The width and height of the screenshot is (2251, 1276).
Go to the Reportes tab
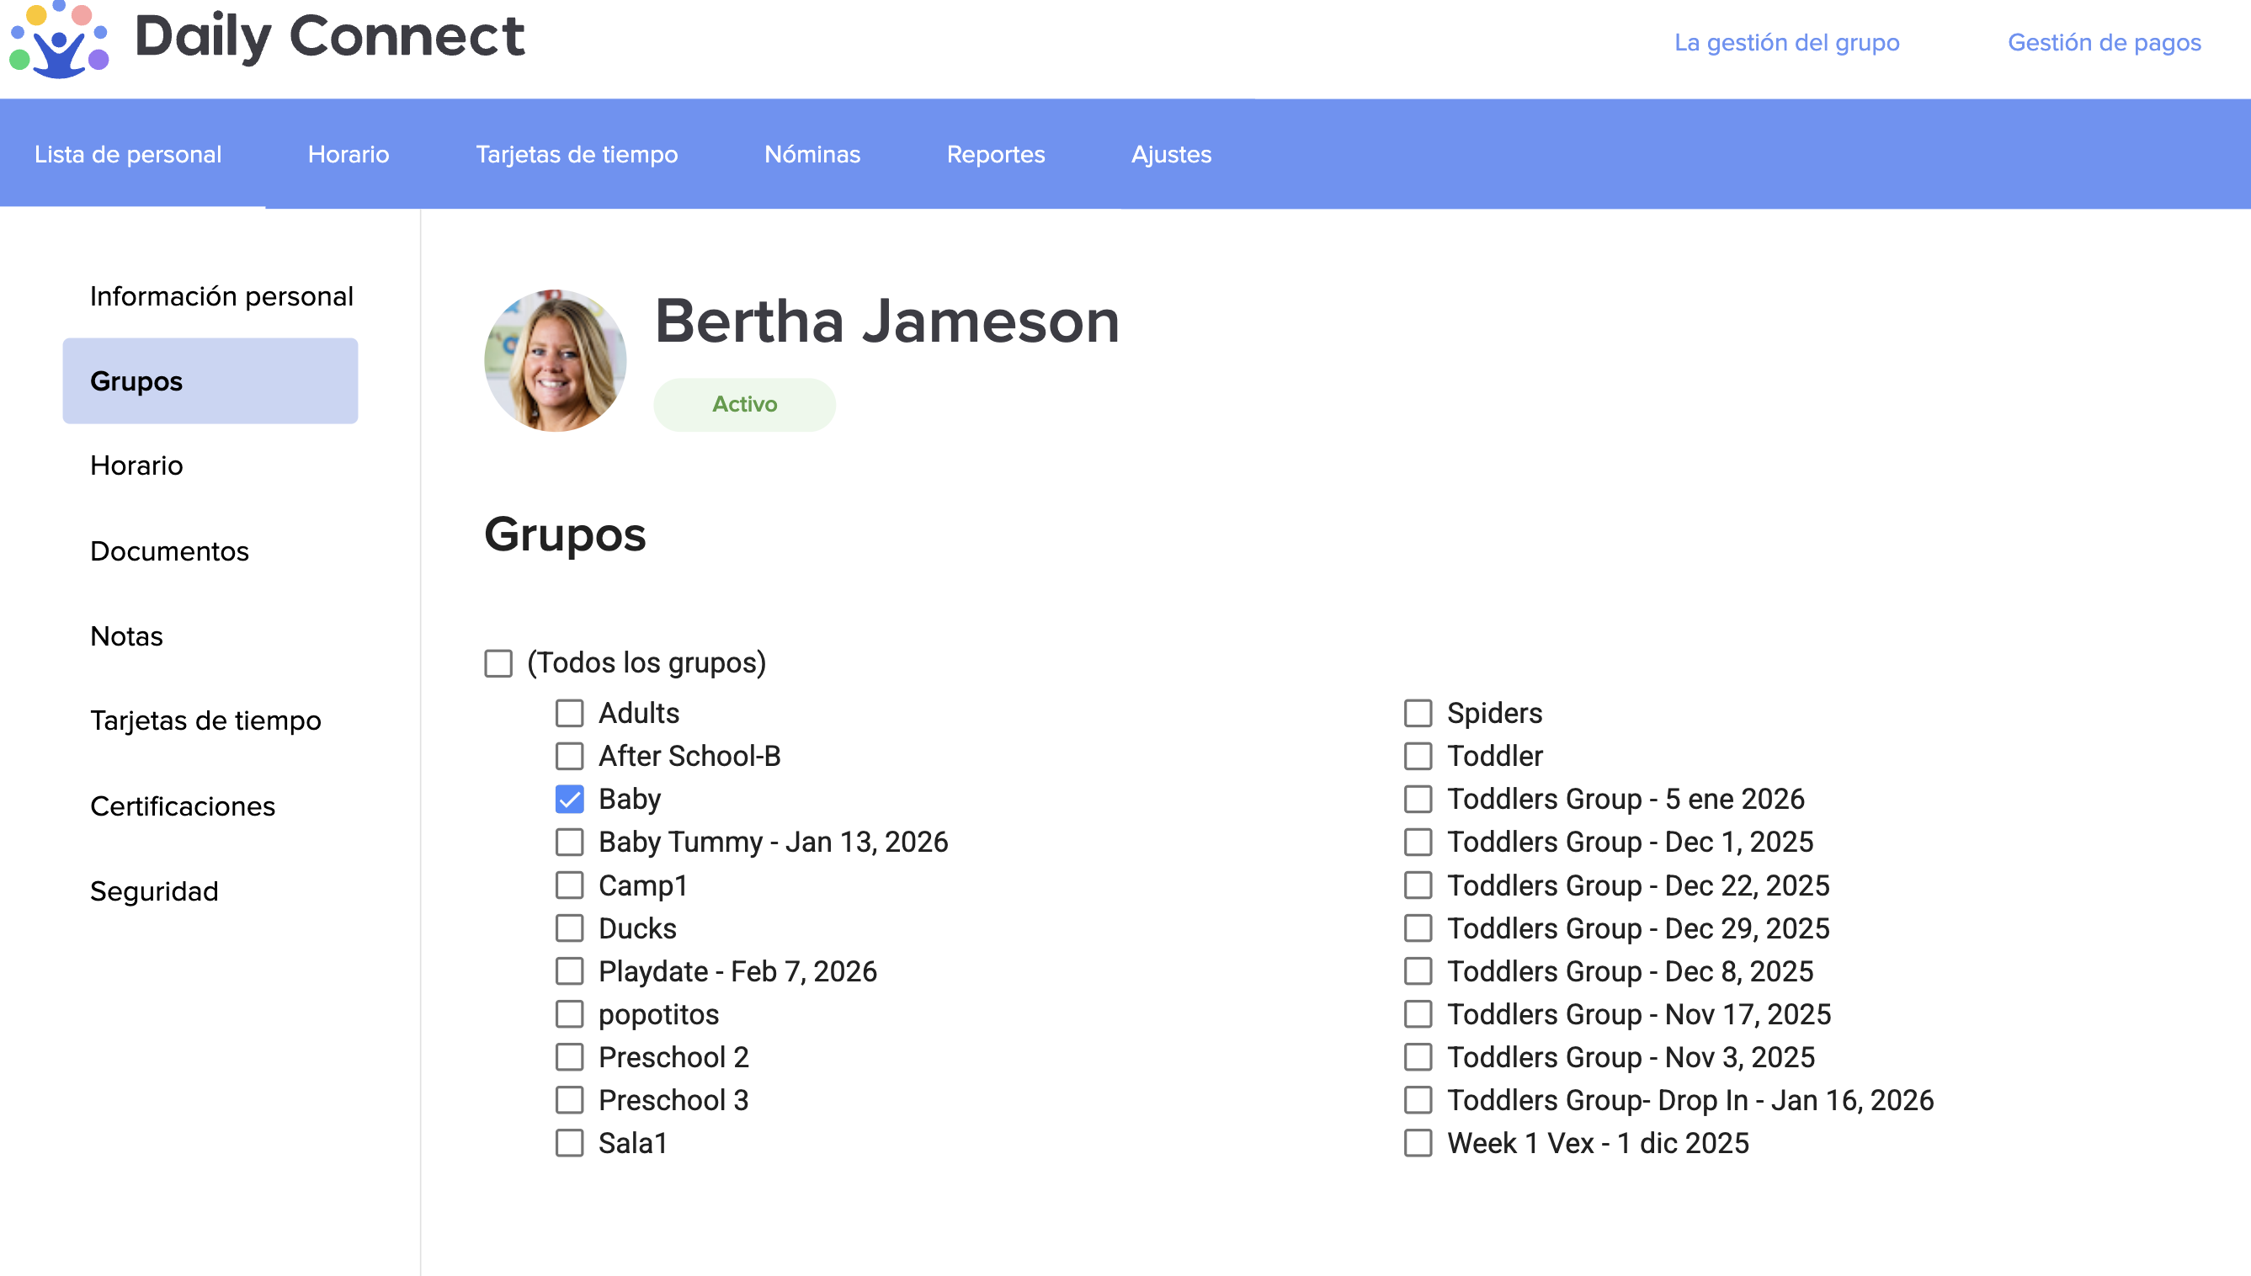coord(995,154)
